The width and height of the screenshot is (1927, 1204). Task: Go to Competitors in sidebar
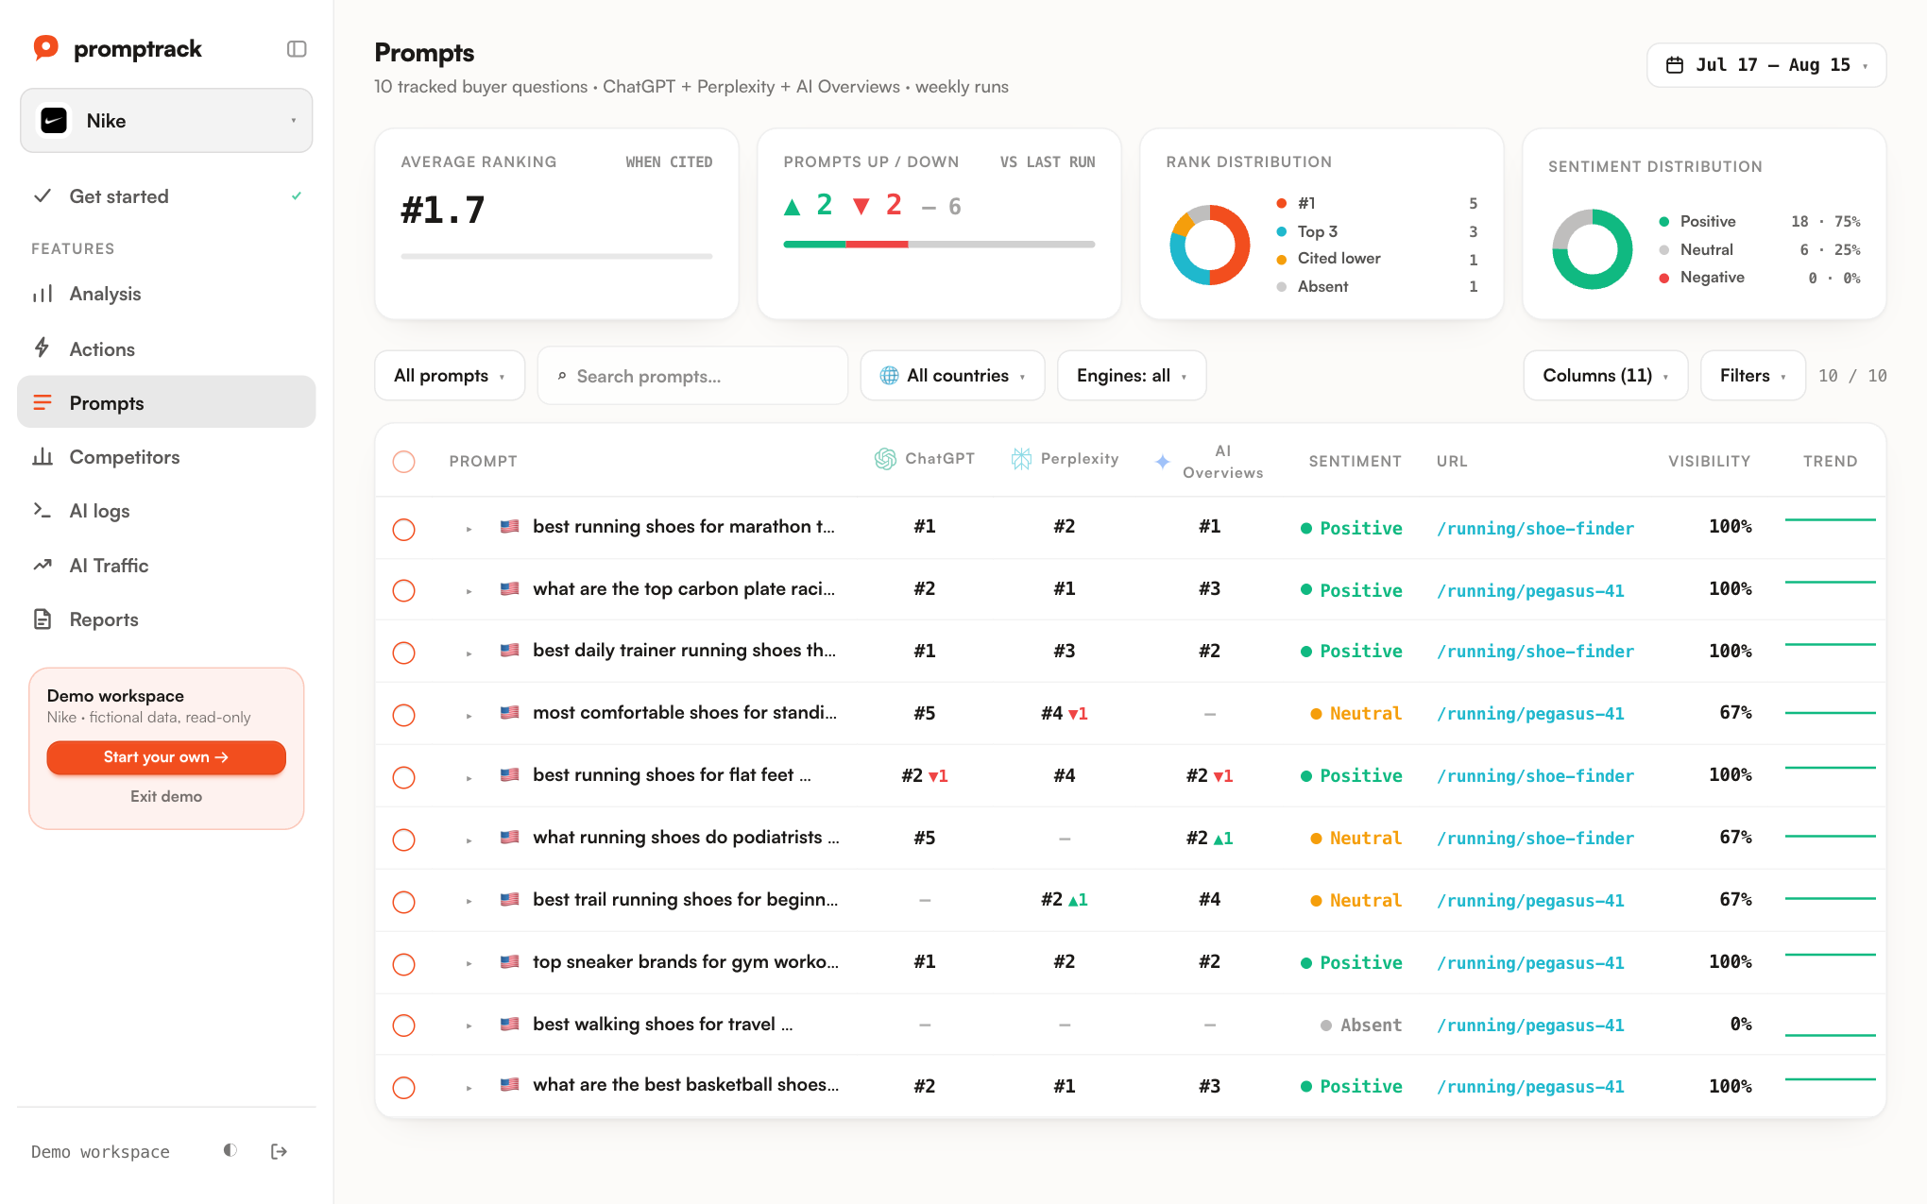(166, 457)
